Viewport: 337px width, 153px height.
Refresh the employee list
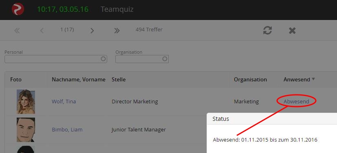[x=268, y=31]
